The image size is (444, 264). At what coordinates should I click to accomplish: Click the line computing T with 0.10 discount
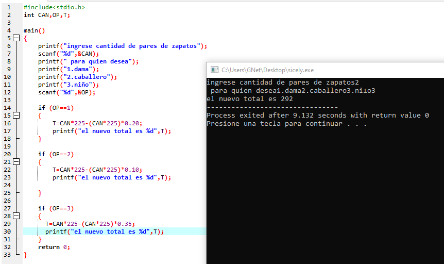(97, 170)
